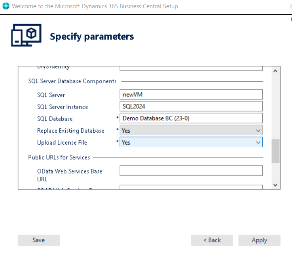Click the DNS Identity input field at top
The width and height of the screenshot is (292, 256).
pos(191,68)
